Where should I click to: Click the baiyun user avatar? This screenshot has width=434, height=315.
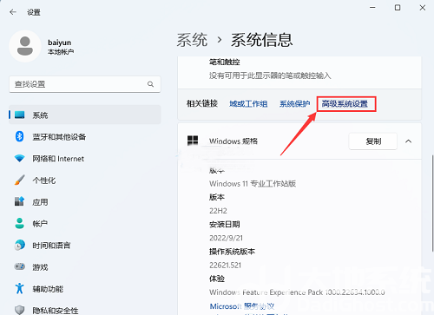tap(25, 46)
